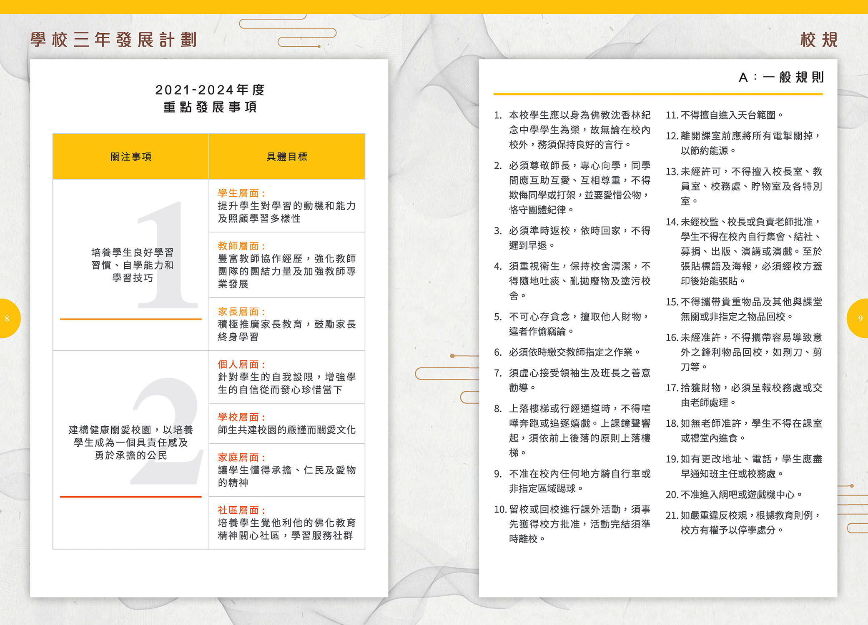Screen dimensions: 868x625
Task: Click the yellow line under 一般規則
Action: pyautogui.click(x=658, y=94)
